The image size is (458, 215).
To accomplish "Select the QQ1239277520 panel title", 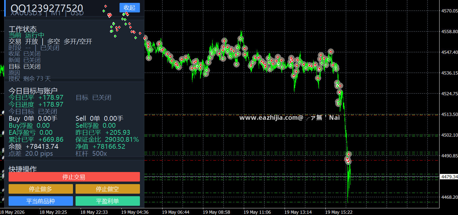I will coord(47,8).
